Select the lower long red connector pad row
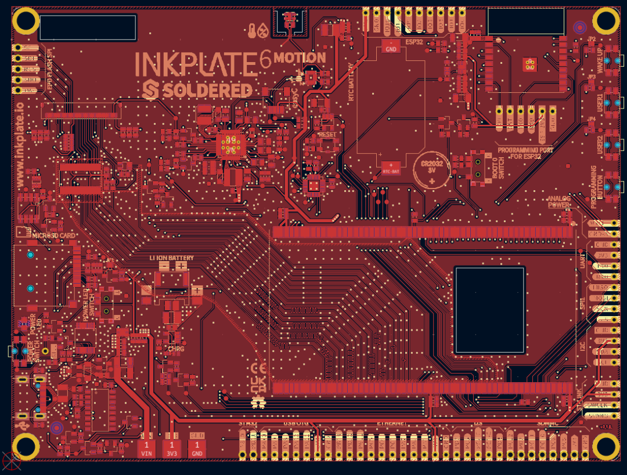The width and height of the screenshot is (627, 475). 423,388
